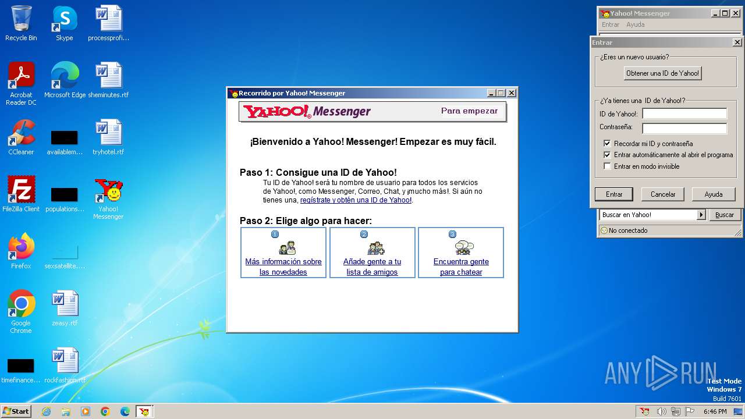745x419 pixels.
Task: Open Acrobat Reader DC shortcut
Action: (21, 83)
